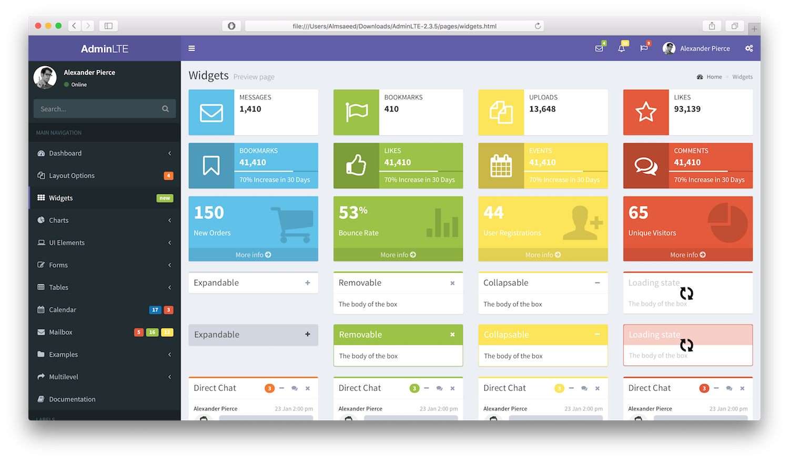Toggle the sidebar with hamburger icon
The height and width of the screenshot is (461, 789).
[x=191, y=48]
